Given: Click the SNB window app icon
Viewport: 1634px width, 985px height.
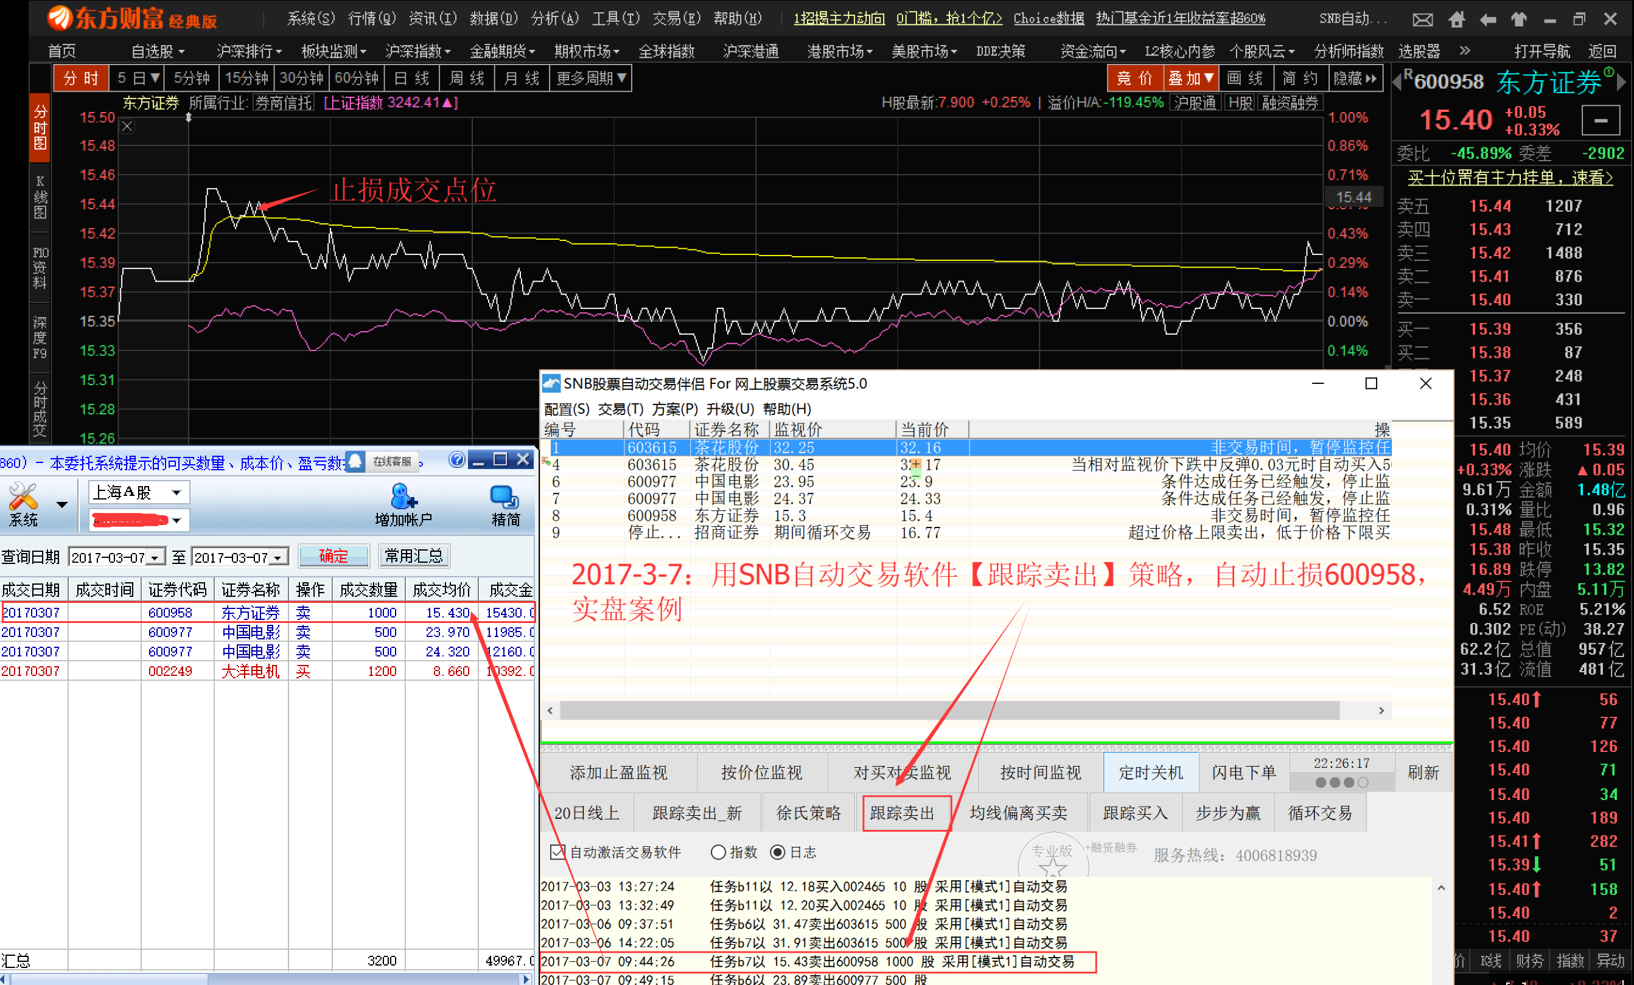Looking at the screenshot, I should click(x=551, y=383).
